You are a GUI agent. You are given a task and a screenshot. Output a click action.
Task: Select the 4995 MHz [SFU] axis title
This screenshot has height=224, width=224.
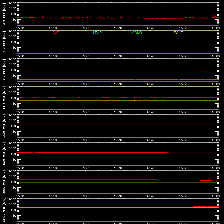coord(4,154)
